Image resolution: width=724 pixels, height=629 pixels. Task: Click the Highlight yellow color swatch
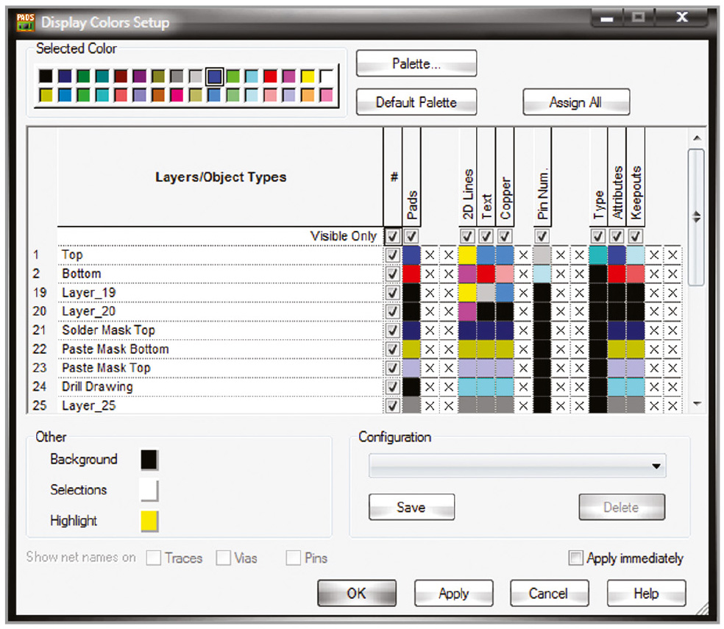pyautogui.click(x=149, y=521)
